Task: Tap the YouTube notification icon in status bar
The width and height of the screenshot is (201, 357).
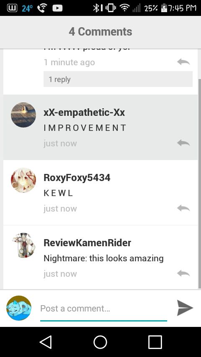Action: tap(57, 8)
